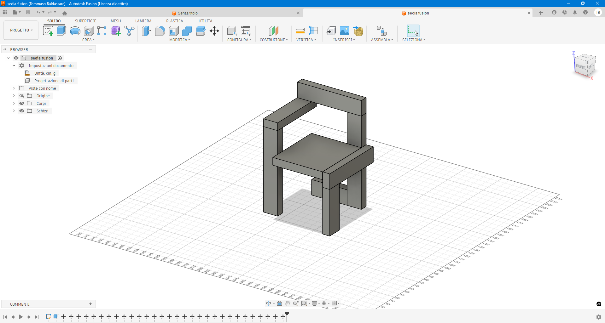Activate the Pan tool in navigation bar

[x=288, y=303]
